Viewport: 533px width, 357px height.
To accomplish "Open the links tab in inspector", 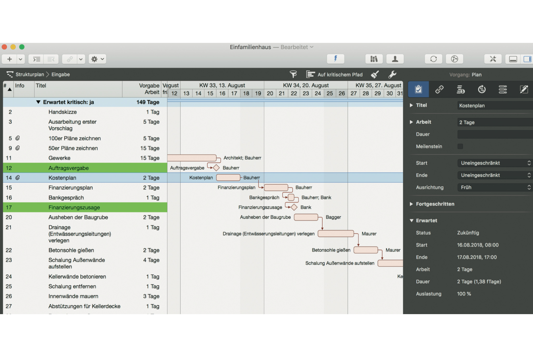I will (439, 89).
